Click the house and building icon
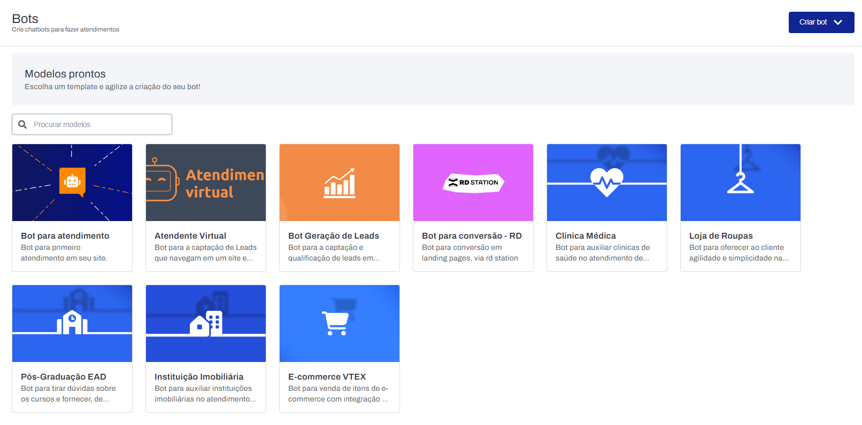 point(206,323)
